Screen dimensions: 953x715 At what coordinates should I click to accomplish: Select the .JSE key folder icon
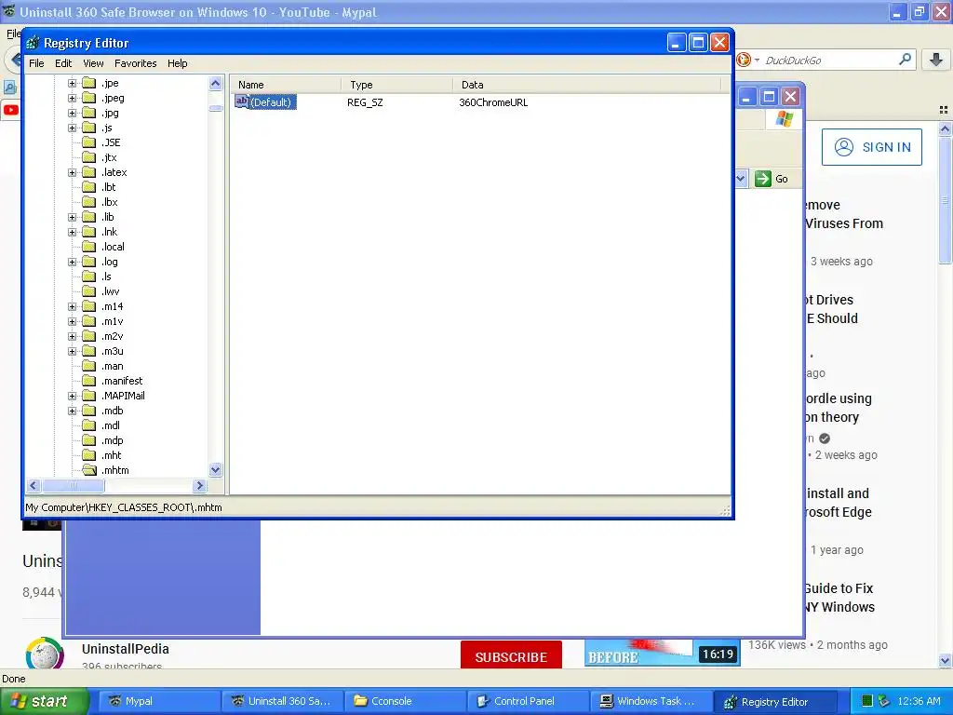pyautogui.click(x=89, y=142)
